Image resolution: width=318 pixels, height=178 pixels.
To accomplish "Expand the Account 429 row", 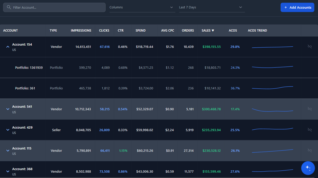I will [8, 130].
